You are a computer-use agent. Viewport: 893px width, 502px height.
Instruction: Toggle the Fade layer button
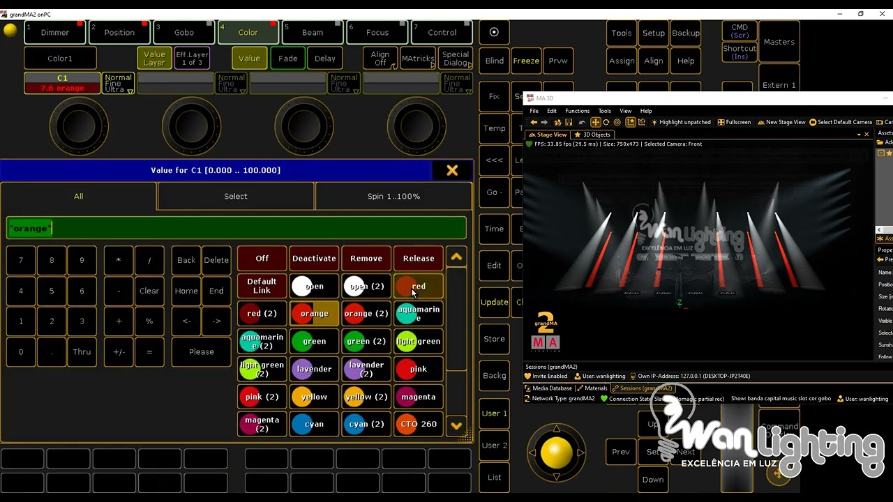coord(288,59)
